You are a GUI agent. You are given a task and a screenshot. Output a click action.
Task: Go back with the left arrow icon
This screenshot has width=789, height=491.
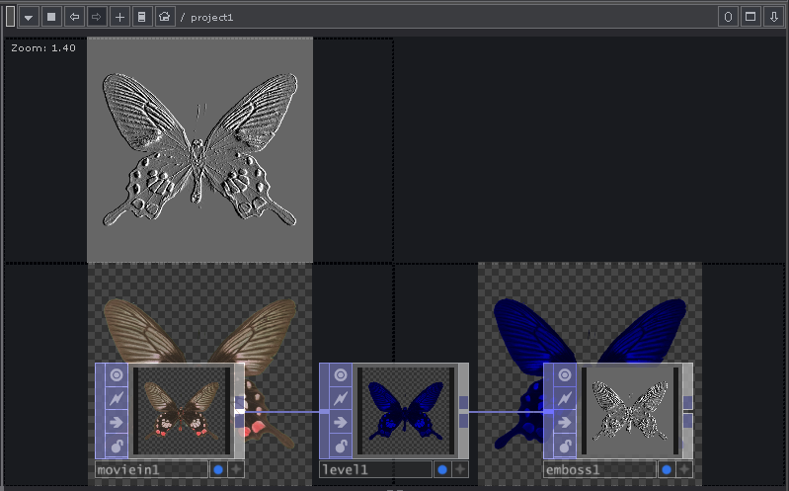(74, 17)
